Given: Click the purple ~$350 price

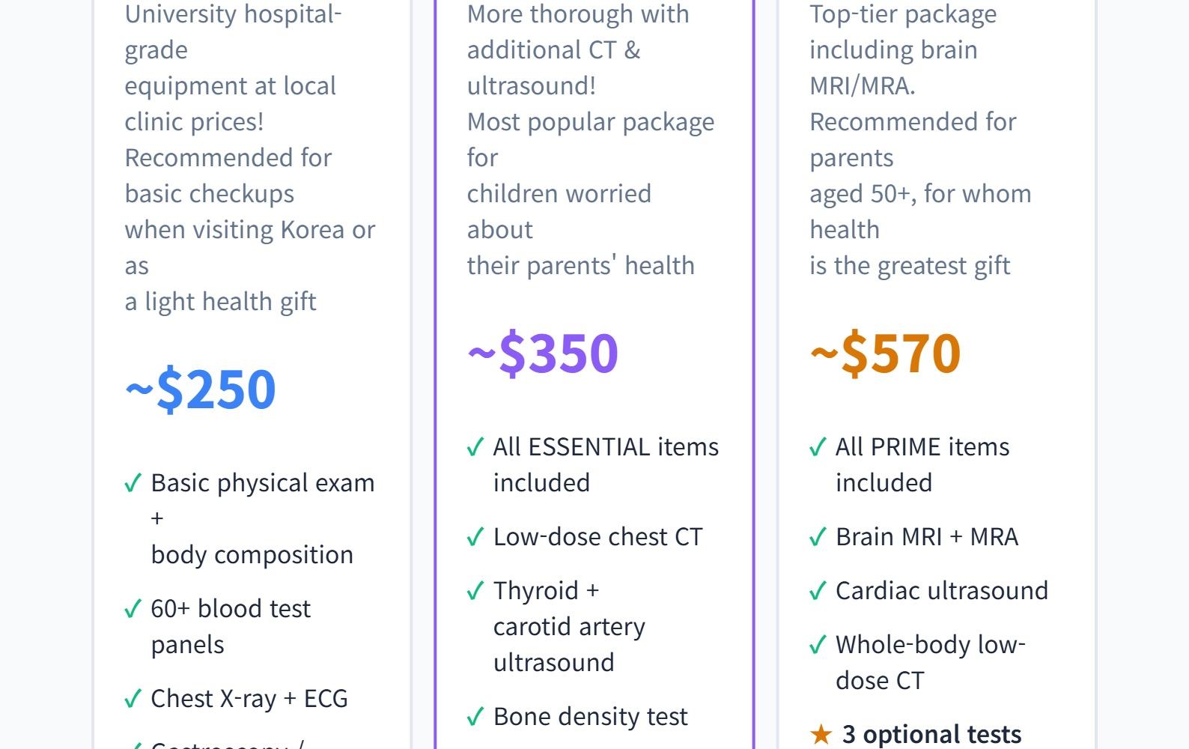Looking at the screenshot, I should [543, 353].
